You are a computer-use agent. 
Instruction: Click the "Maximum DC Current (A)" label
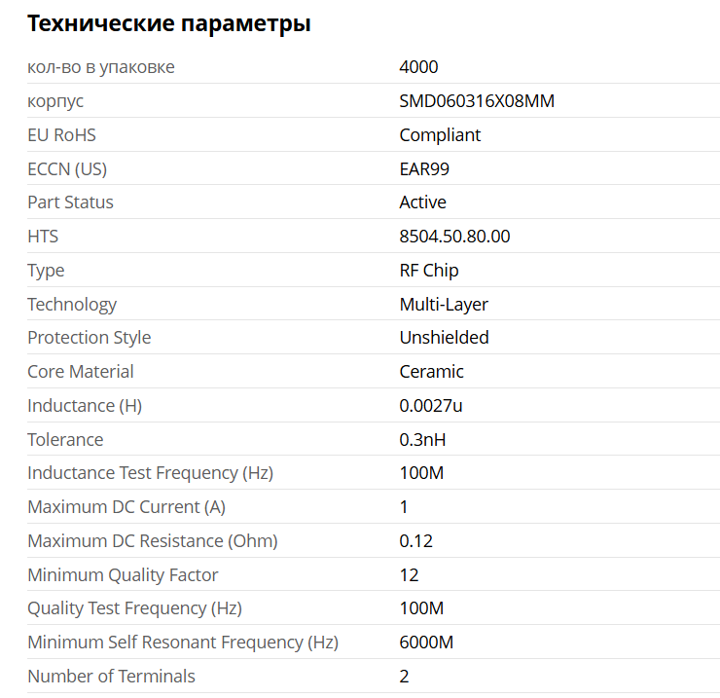point(126,507)
